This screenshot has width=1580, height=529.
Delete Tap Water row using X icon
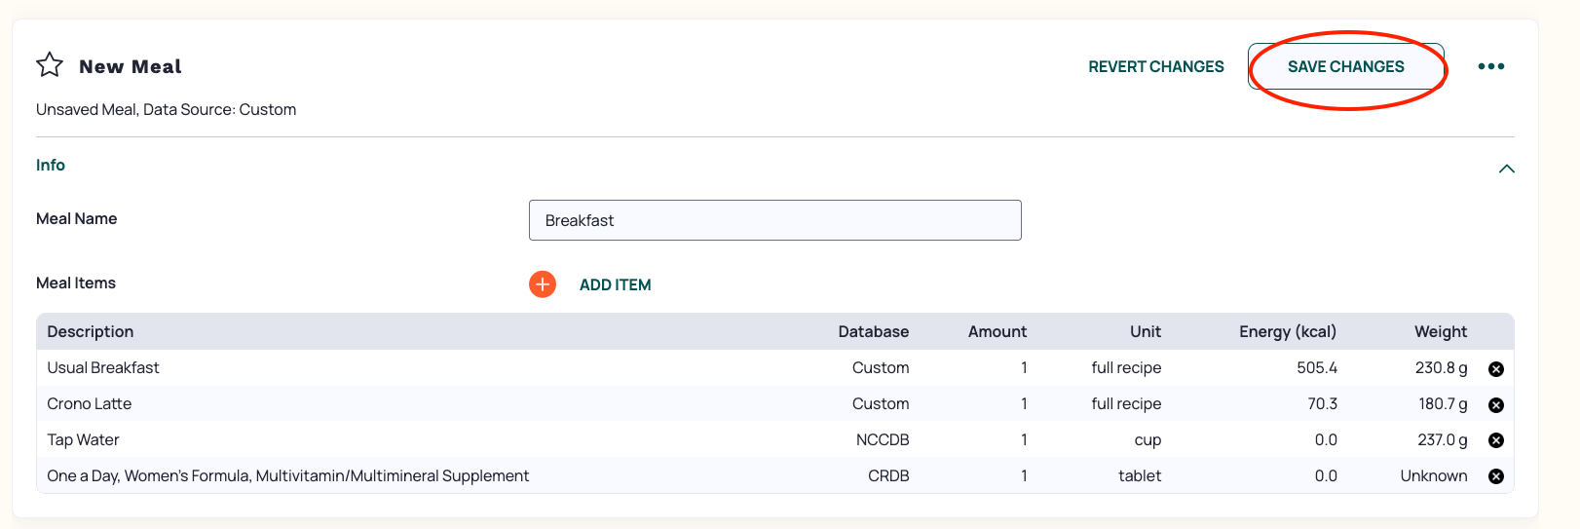pyautogui.click(x=1496, y=440)
